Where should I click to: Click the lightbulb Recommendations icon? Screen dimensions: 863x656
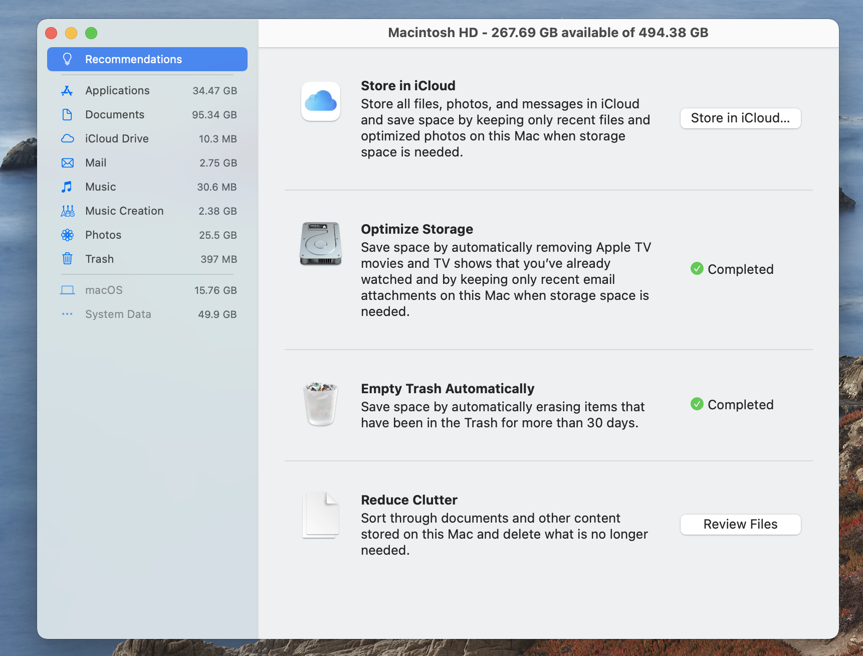coord(67,59)
